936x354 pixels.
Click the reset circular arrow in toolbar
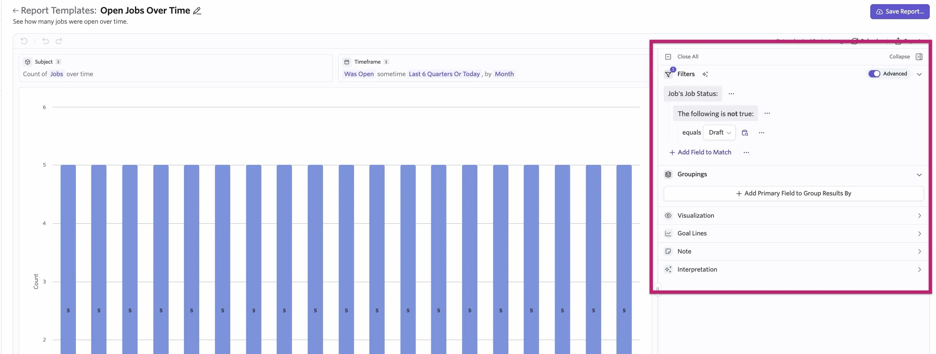pyautogui.click(x=24, y=41)
